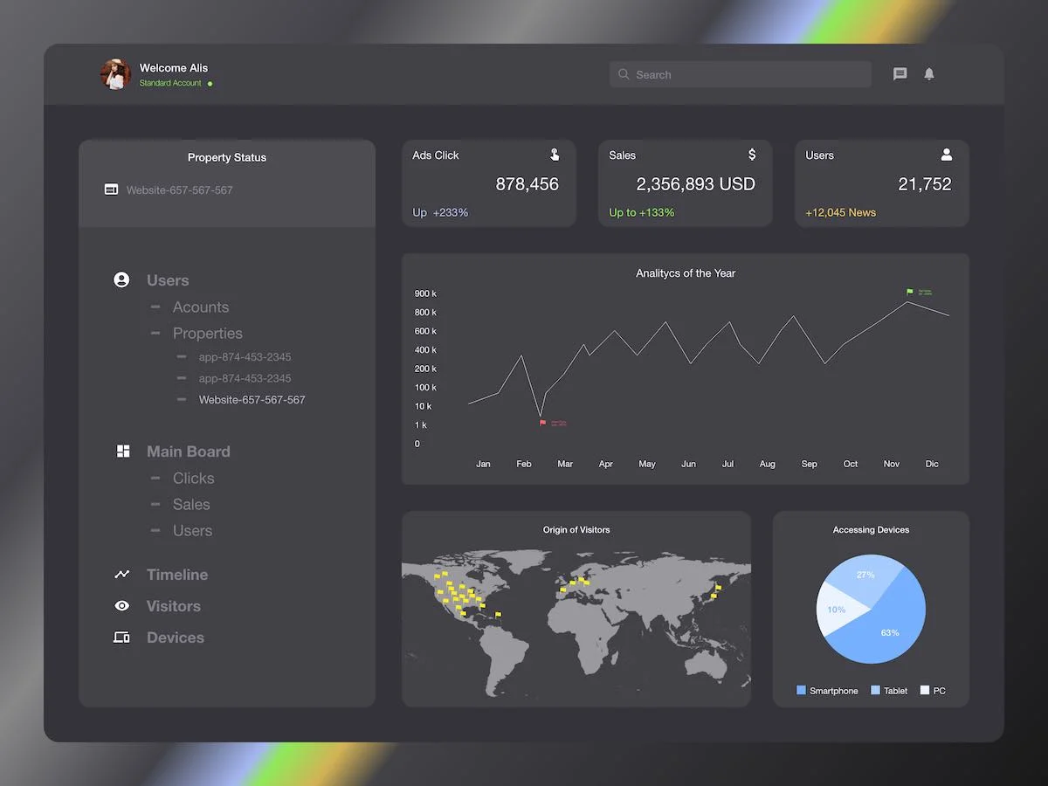Expand the Acounts item under Users
Image resolution: width=1048 pixels, height=786 pixels.
155,307
